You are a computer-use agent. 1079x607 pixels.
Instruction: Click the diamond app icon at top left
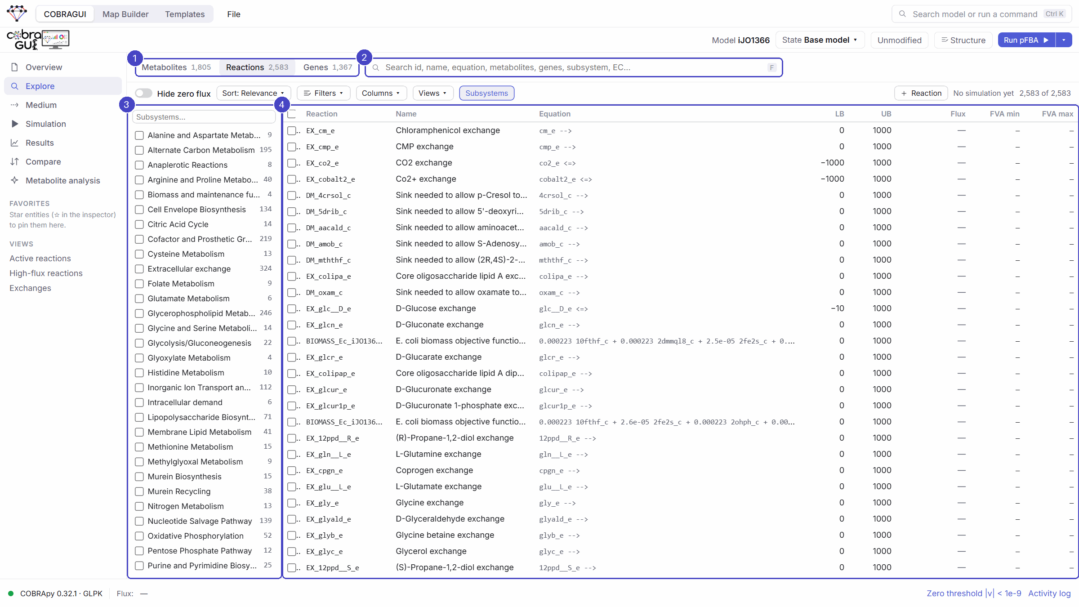tap(17, 13)
